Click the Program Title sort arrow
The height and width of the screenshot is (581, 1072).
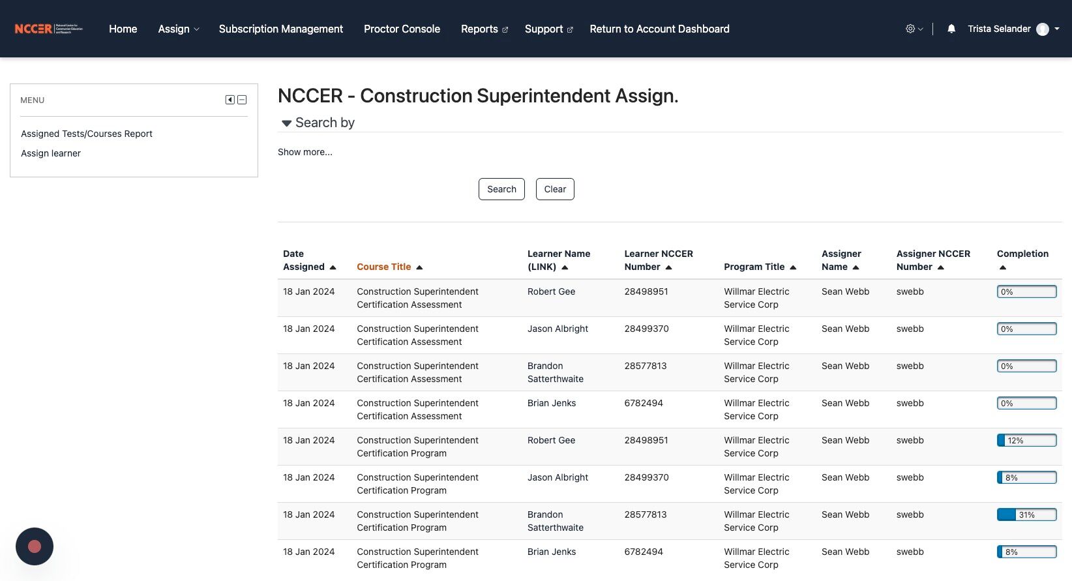pos(793,267)
